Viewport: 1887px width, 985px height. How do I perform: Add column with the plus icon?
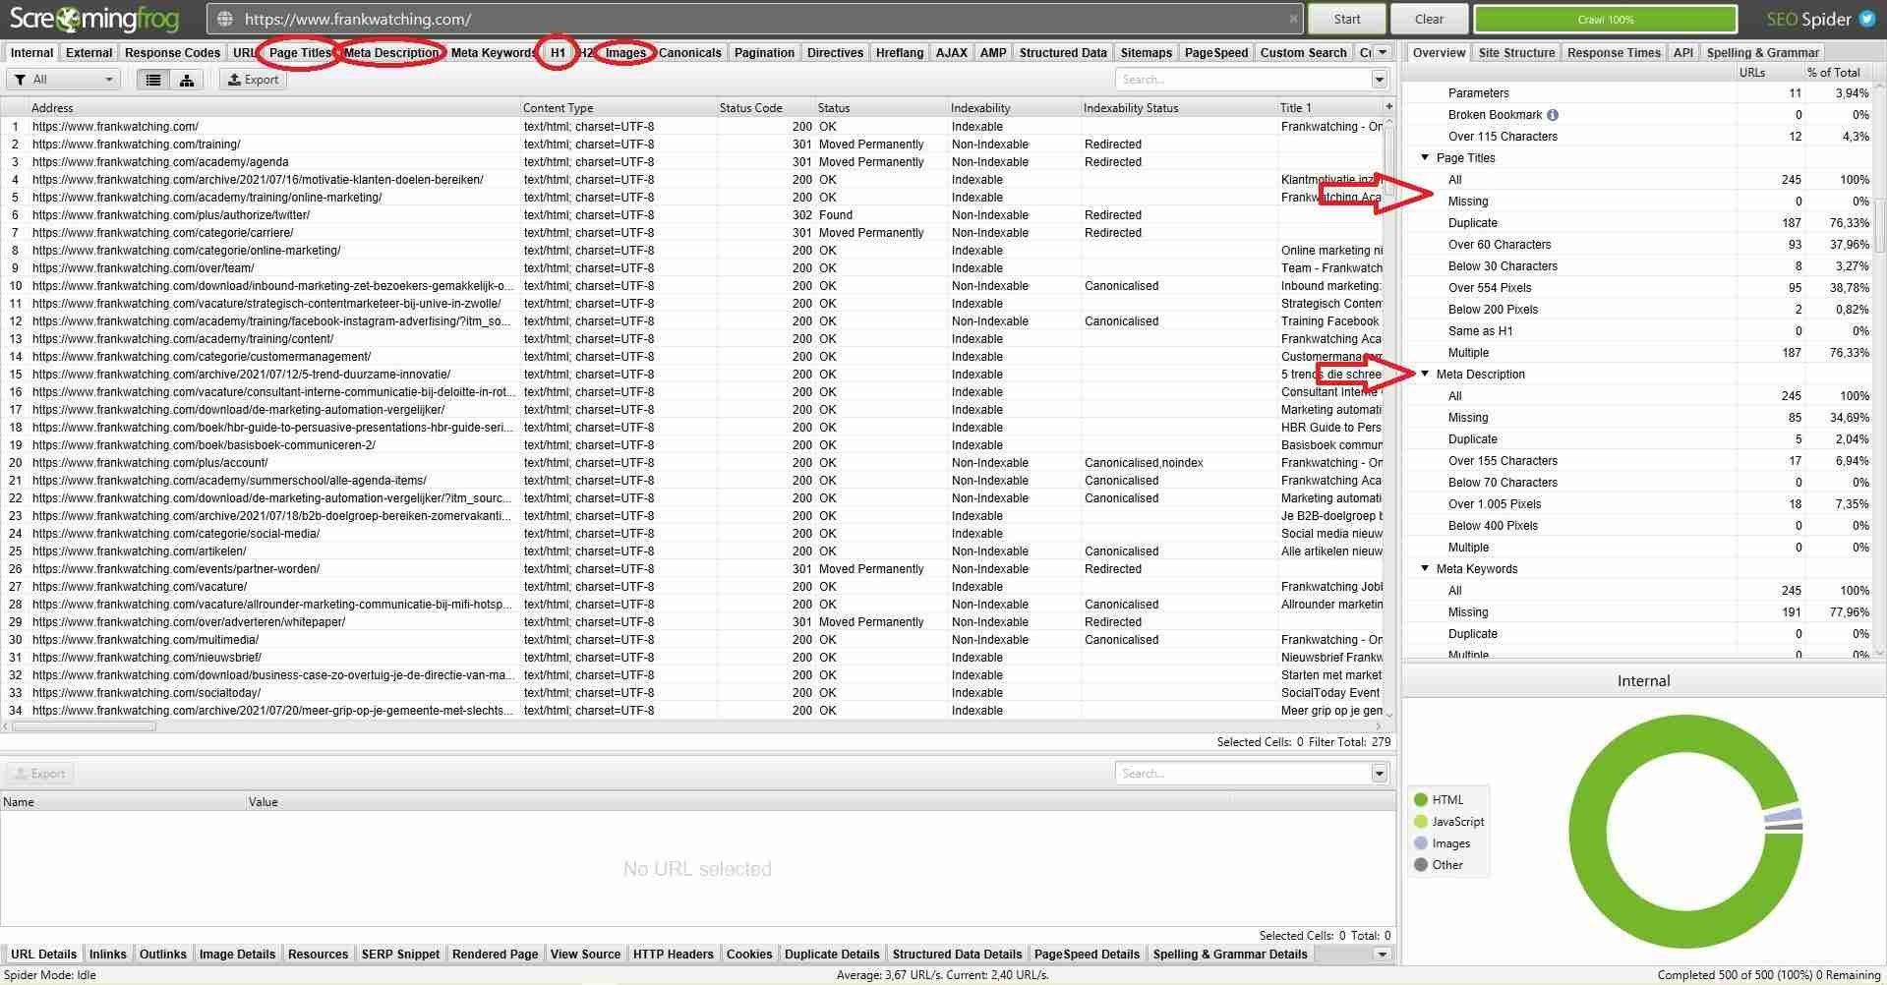click(x=1388, y=107)
